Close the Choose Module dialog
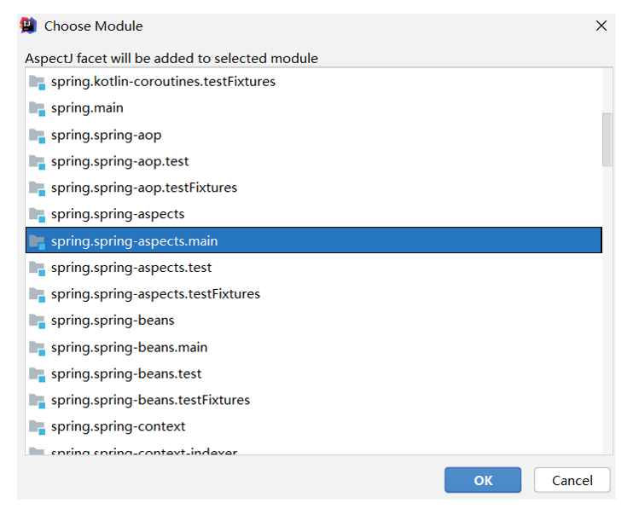Screen dimensions: 639x509 coord(601,26)
